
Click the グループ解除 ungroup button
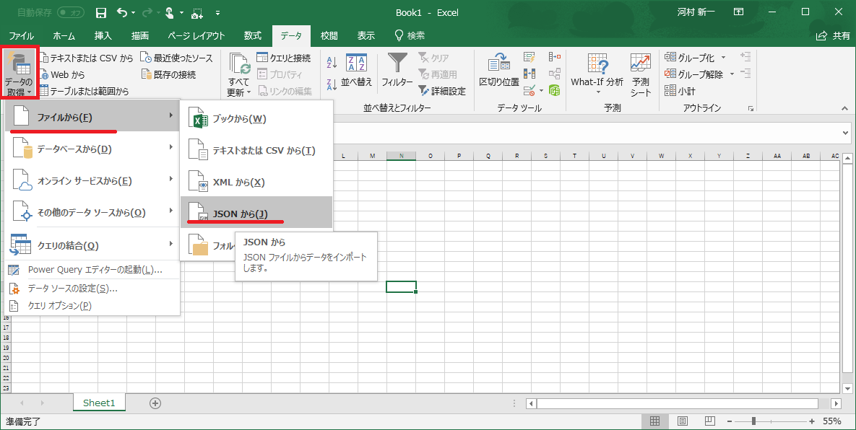(x=694, y=74)
